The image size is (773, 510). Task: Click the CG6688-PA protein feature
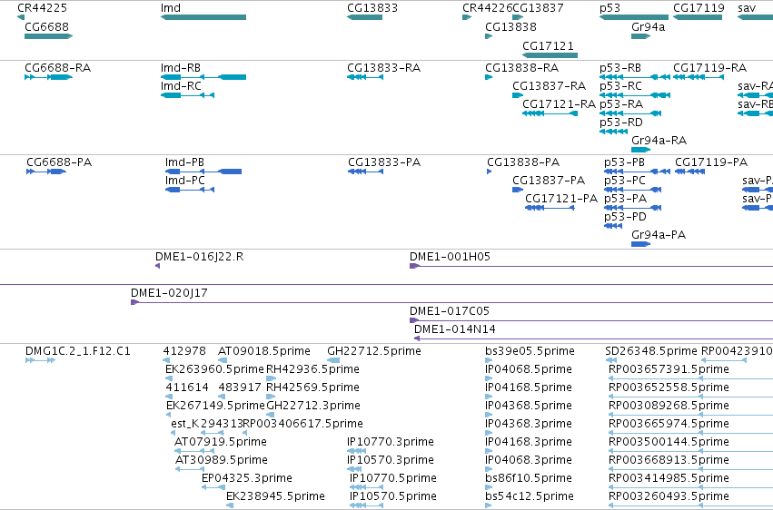tap(46, 172)
